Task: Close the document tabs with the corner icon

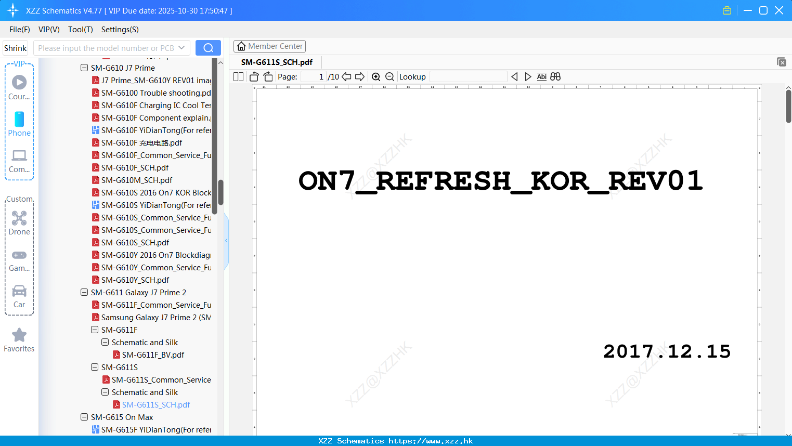Action: (x=782, y=62)
